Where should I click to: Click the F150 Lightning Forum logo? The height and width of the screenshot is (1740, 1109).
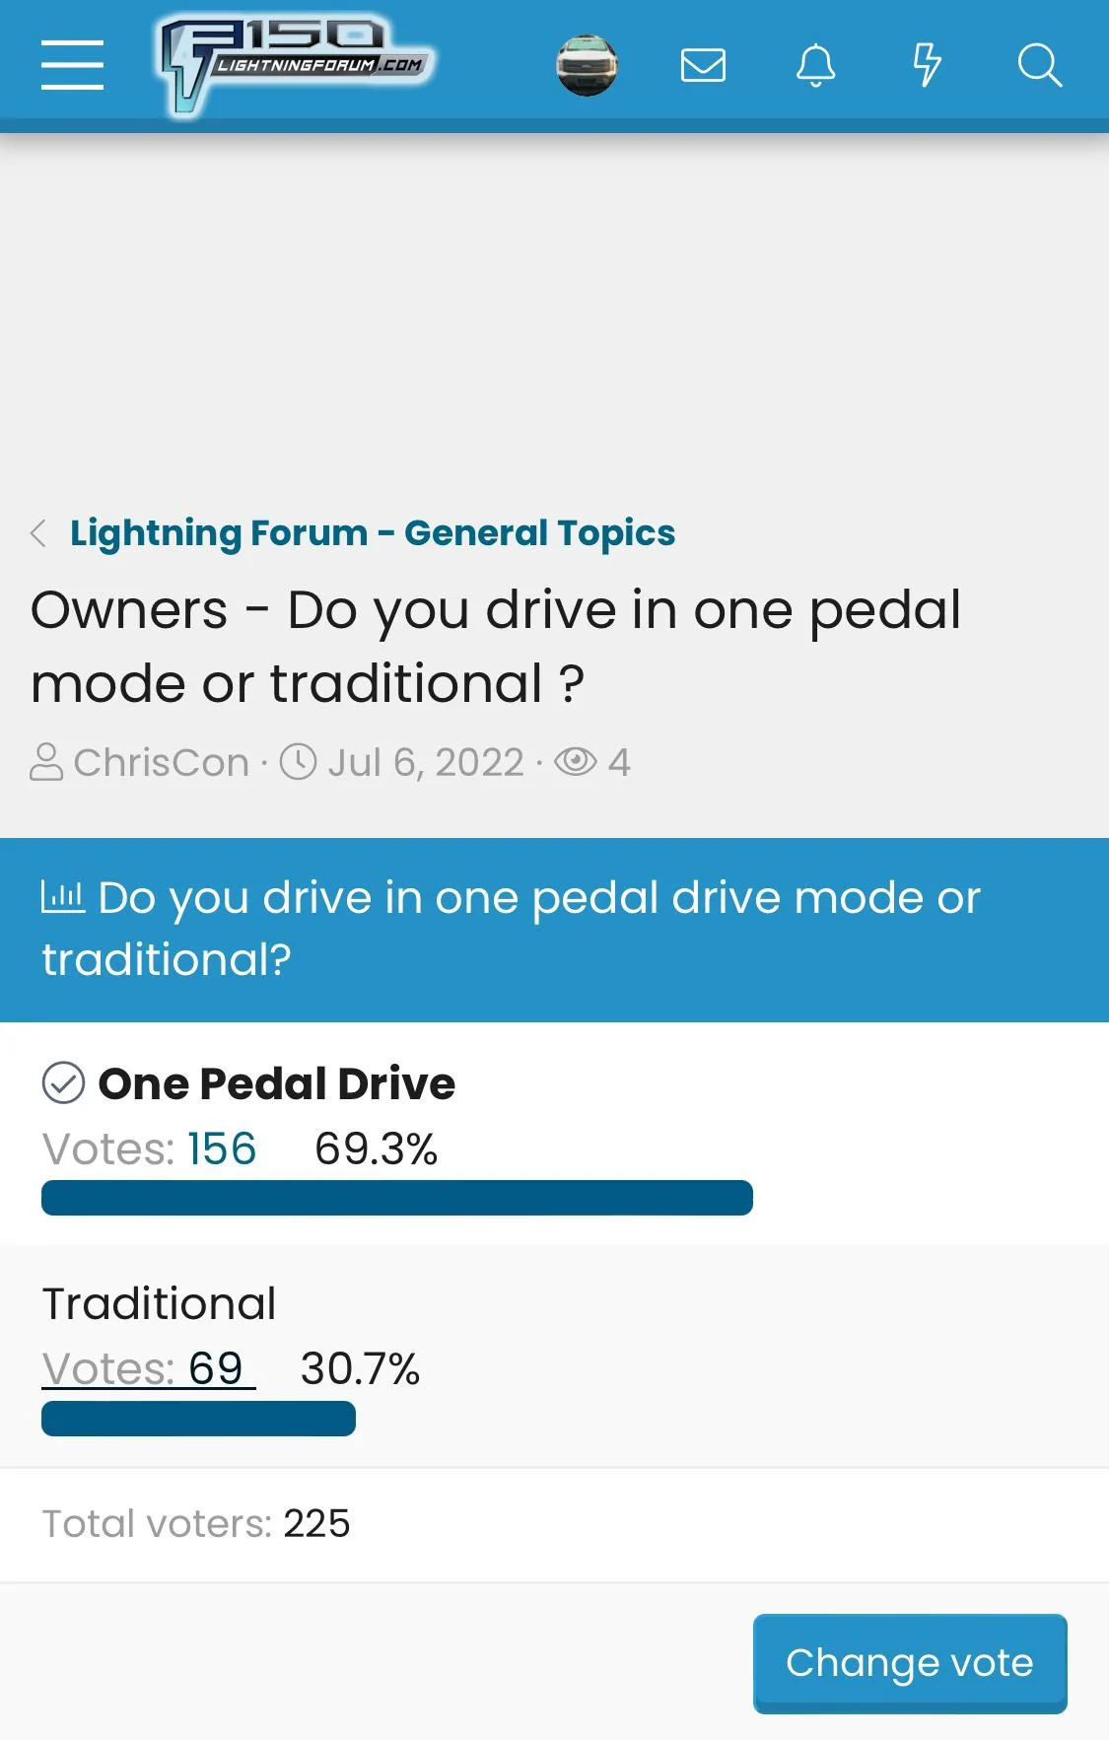[x=296, y=65]
